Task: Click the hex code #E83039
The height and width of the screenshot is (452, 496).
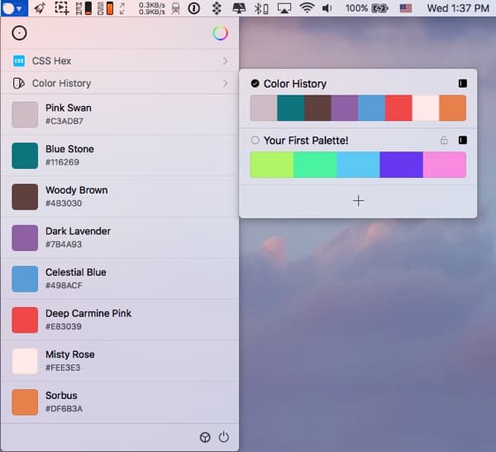Action: (64, 326)
